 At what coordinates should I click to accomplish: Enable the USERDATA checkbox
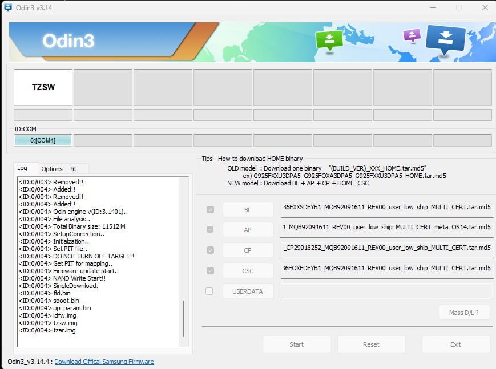coord(209,291)
